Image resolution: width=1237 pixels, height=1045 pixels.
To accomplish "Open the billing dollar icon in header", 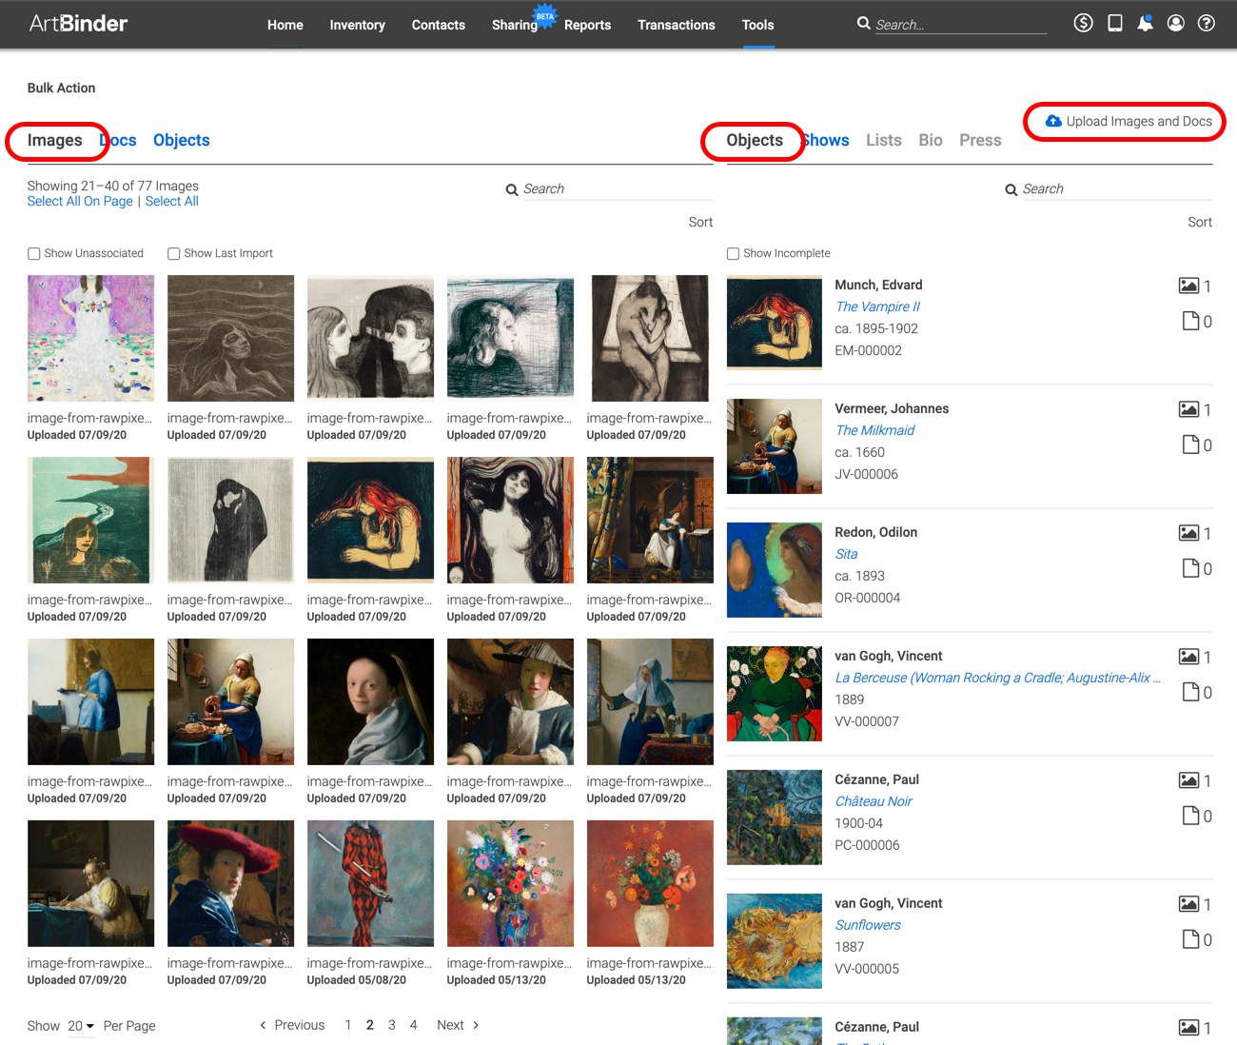I will [1083, 23].
